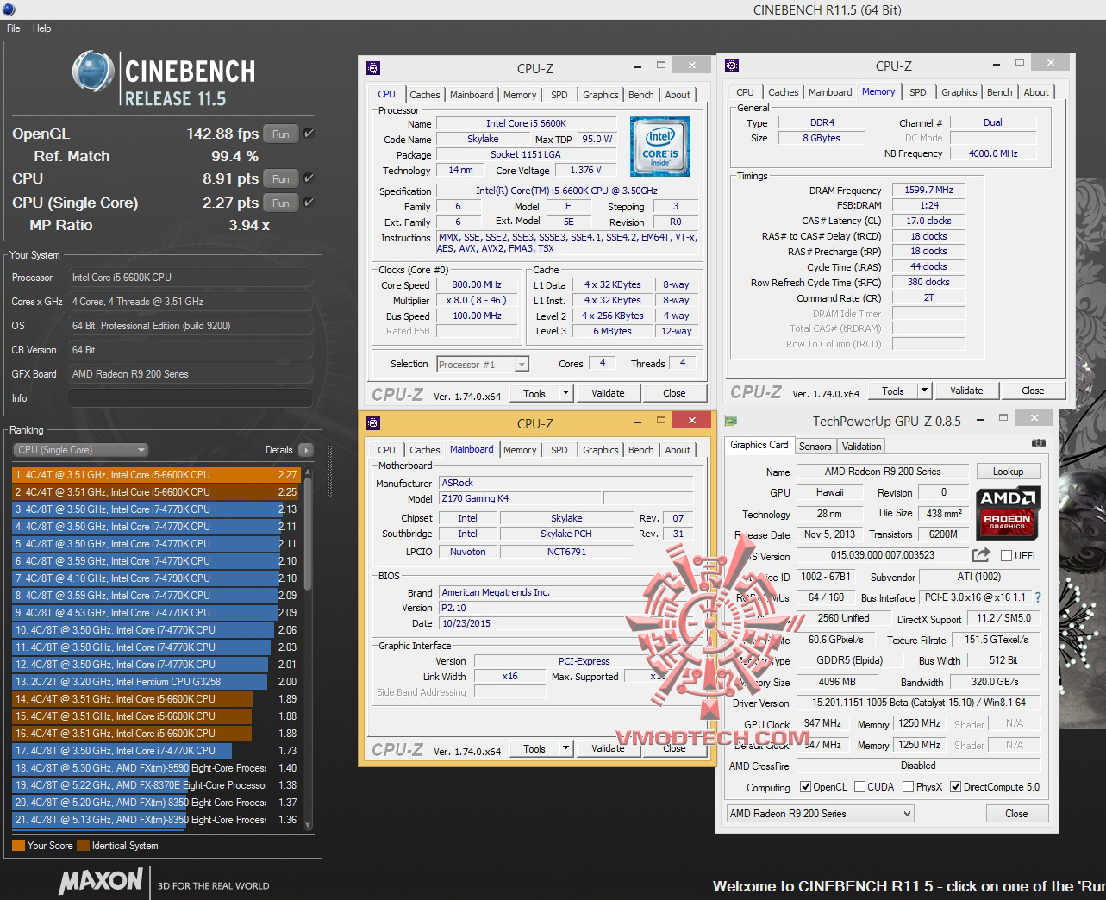Switch to the Validation tab in GPU-Z

pyautogui.click(x=861, y=447)
